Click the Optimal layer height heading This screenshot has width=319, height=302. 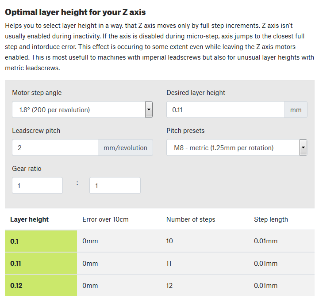coord(75,12)
